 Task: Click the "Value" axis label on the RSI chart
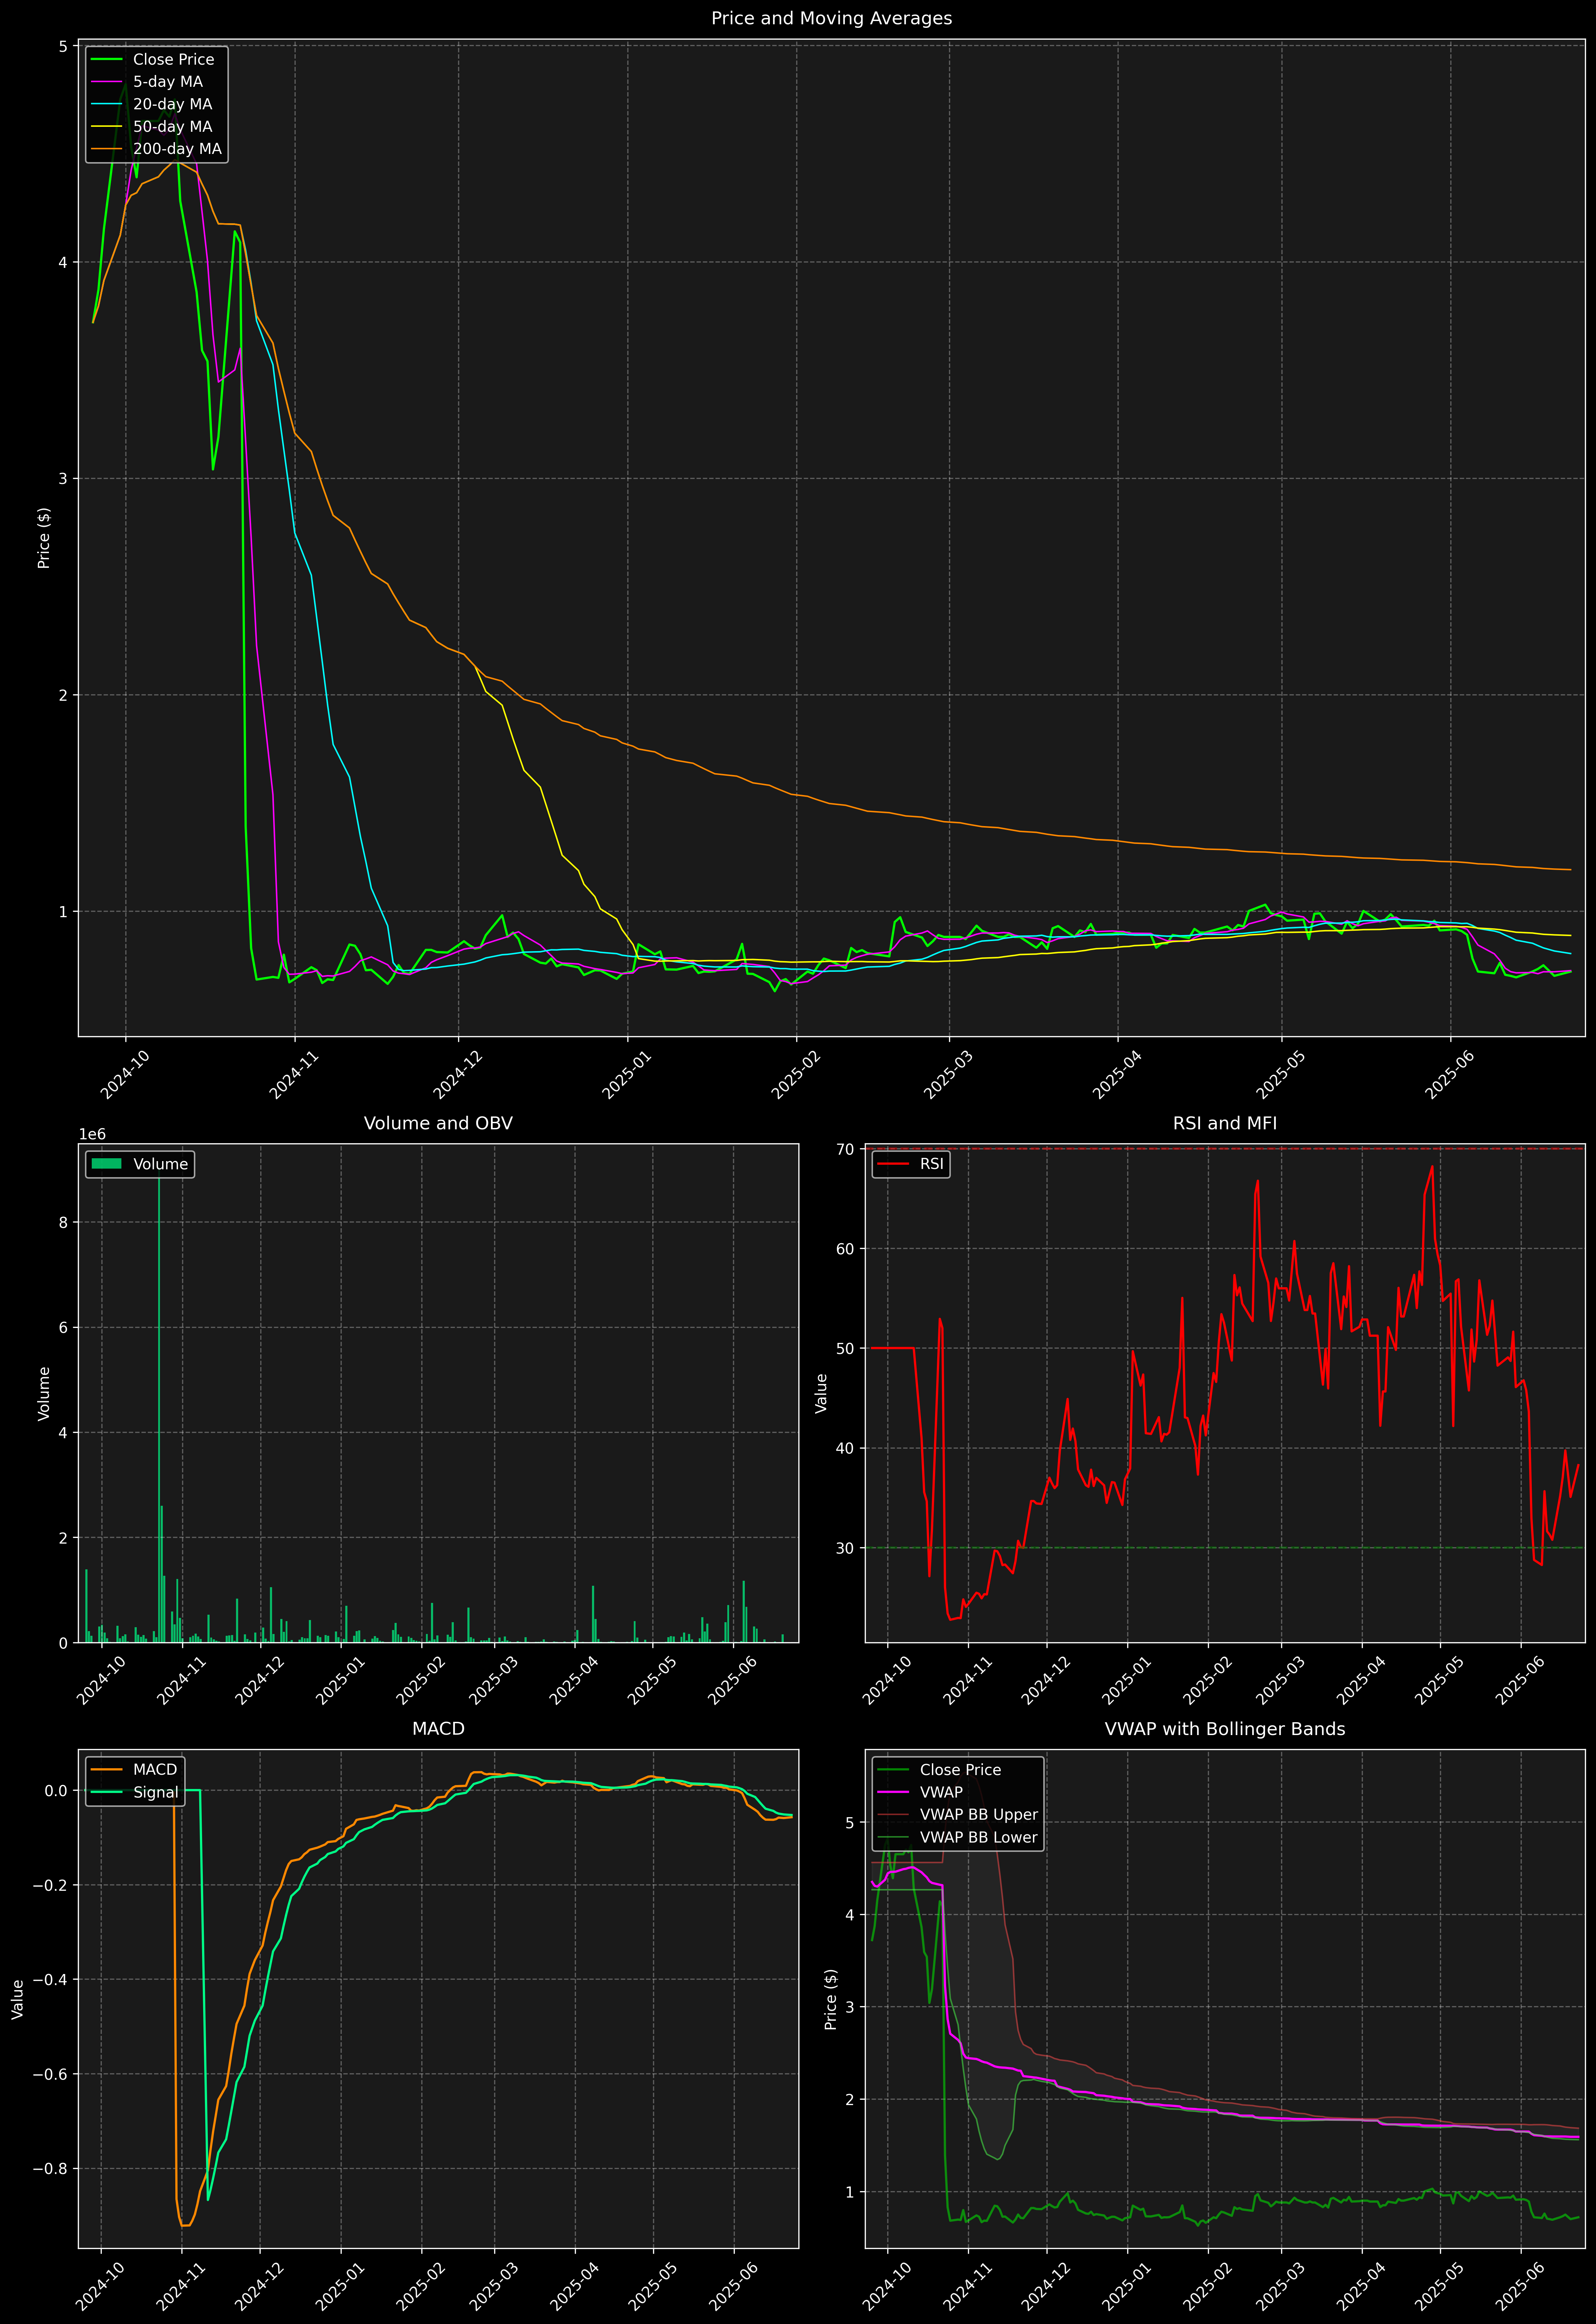821,1393
